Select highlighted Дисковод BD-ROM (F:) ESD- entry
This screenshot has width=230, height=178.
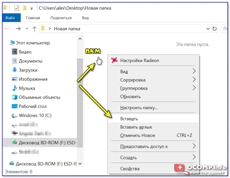point(40,142)
